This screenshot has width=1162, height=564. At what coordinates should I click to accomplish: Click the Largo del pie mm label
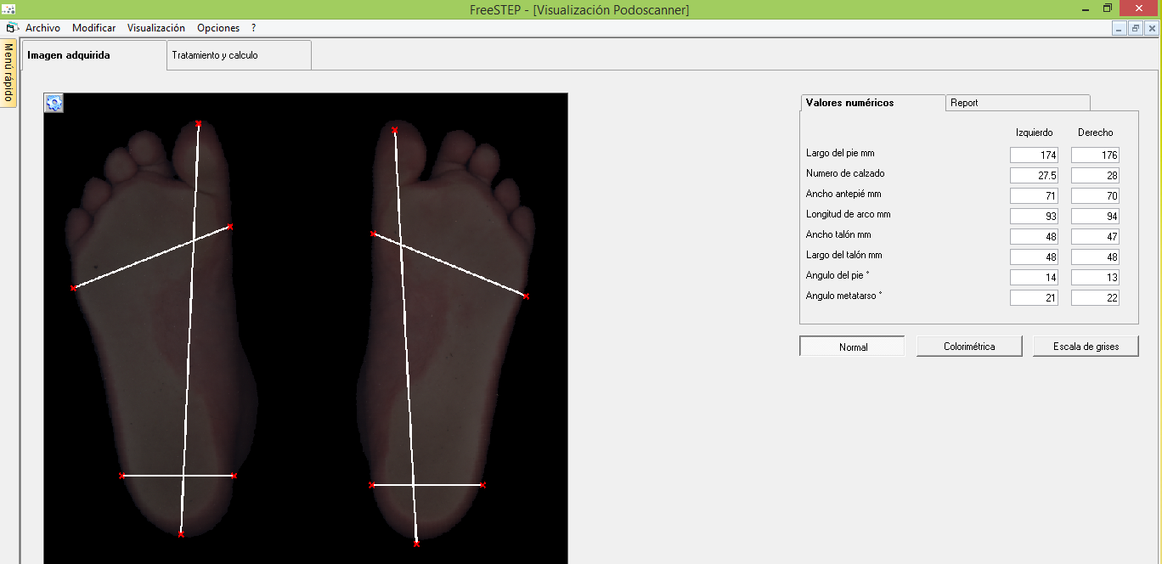840,154
